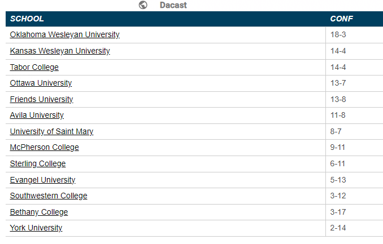Click the globe icon beside Dacast
The width and height of the screenshot is (383, 244).
(143, 5)
